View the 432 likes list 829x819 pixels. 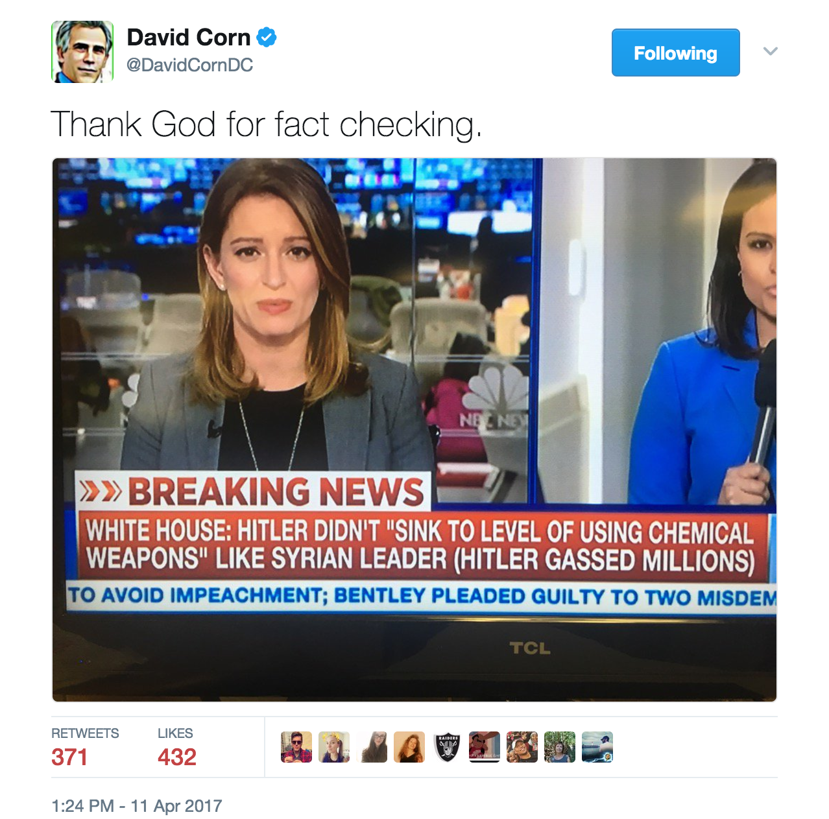(x=176, y=747)
